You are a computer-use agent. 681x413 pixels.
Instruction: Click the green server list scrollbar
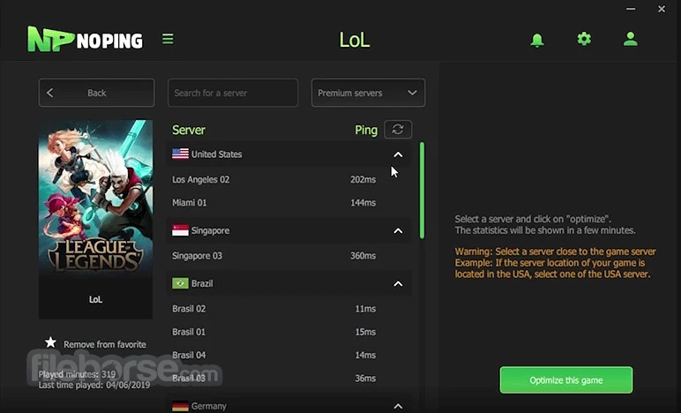(x=422, y=191)
